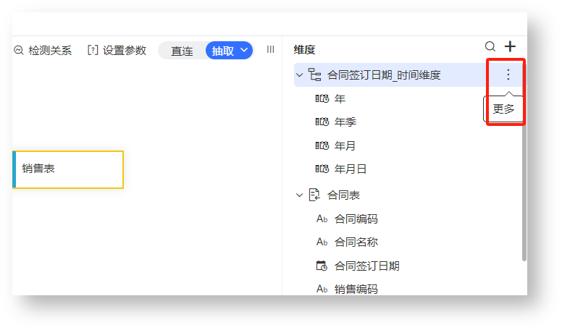Add new dimension with plus icon
562x330 pixels.
pyautogui.click(x=510, y=46)
